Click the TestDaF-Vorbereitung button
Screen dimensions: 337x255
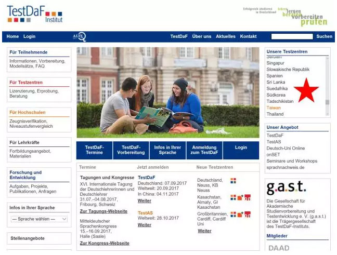131,150
